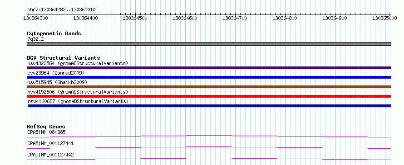This screenshot has height=165, width=404.
Task: Click the nsv4152606 gnomAD label
Action: [x=78, y=92]
